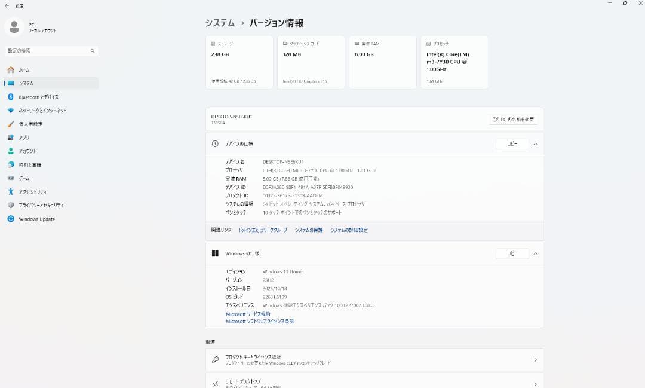Viewport: 645px width, 388px height.
Task: Click edition value Windows 11 Home
Action: tap(282, 271)
